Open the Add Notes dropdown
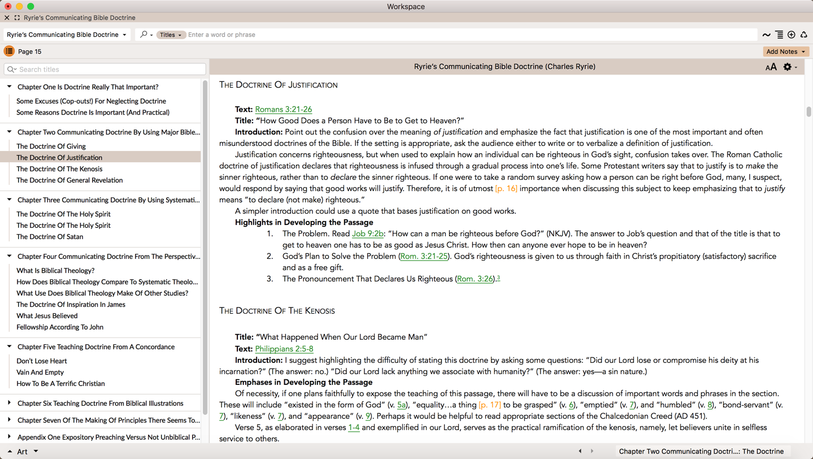813x459 pixels. (x=786, y=51)
